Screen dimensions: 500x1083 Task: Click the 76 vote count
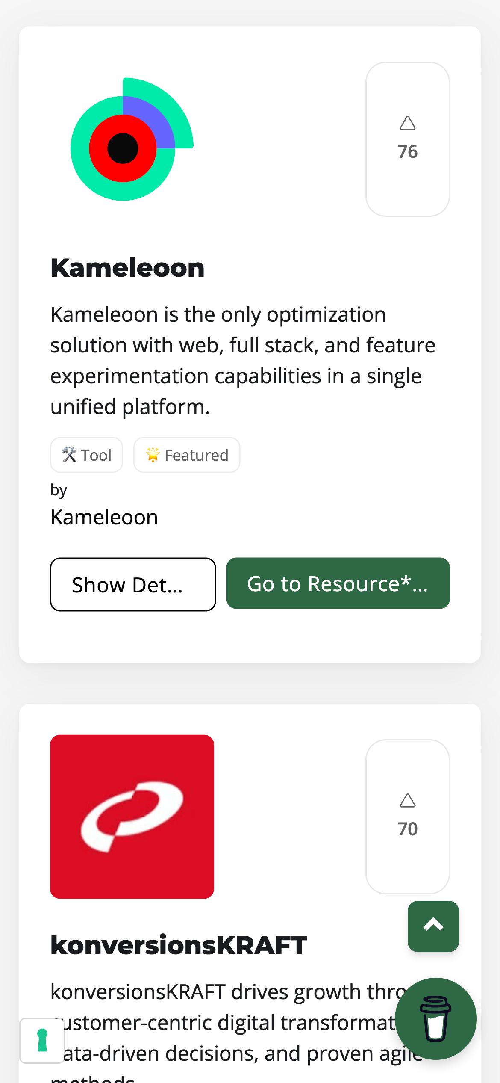point(408,151)
